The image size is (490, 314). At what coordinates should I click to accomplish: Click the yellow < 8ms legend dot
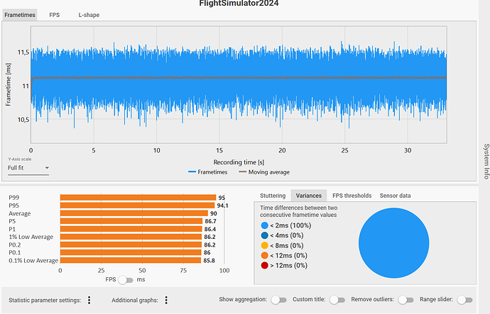coord(264,245)
